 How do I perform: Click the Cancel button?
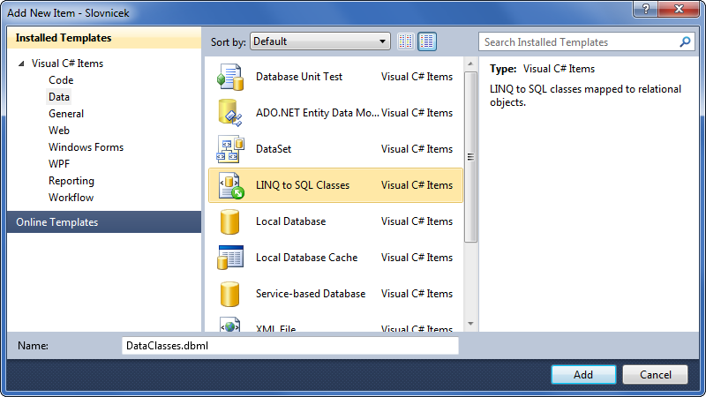click(655, 374)
